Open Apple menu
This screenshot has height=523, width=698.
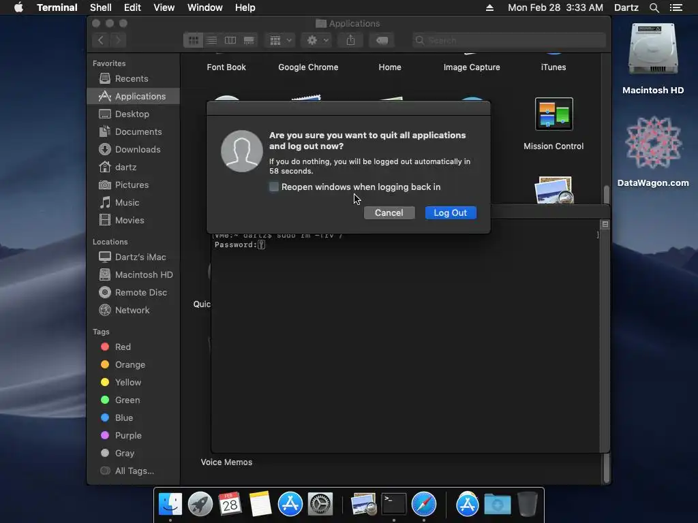[x=18, y=7]
